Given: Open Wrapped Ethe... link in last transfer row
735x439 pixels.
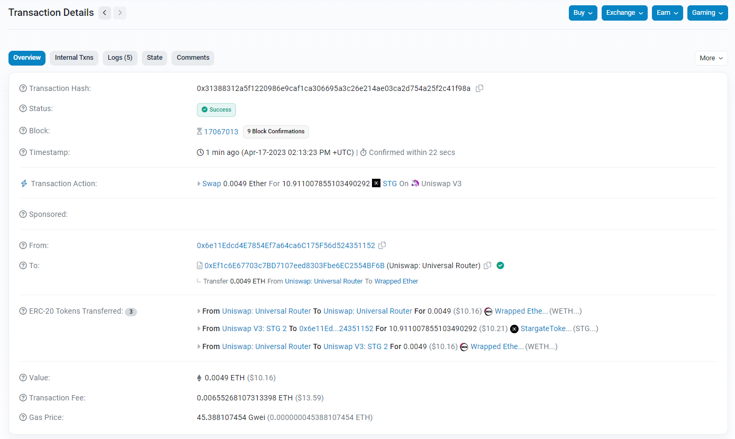Looking at the screenshot, I should tap(497, 346).
